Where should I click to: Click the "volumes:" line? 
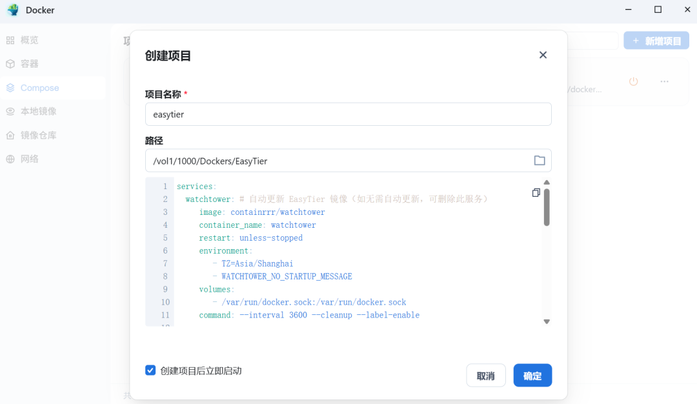point(216,289)
